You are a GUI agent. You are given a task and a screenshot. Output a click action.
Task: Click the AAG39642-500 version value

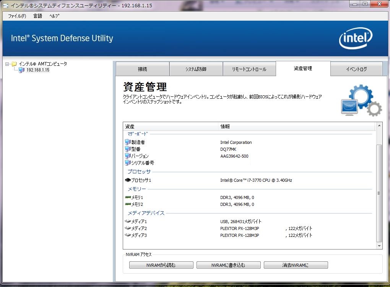point(234,156)
